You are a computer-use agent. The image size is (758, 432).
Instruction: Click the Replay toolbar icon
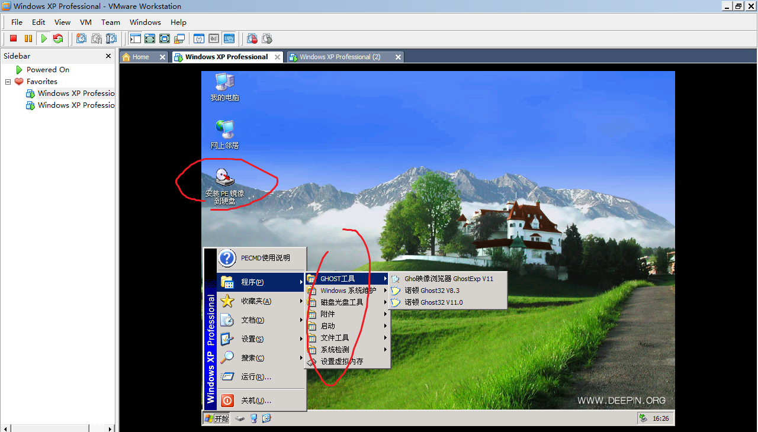[x=267, y=38]
